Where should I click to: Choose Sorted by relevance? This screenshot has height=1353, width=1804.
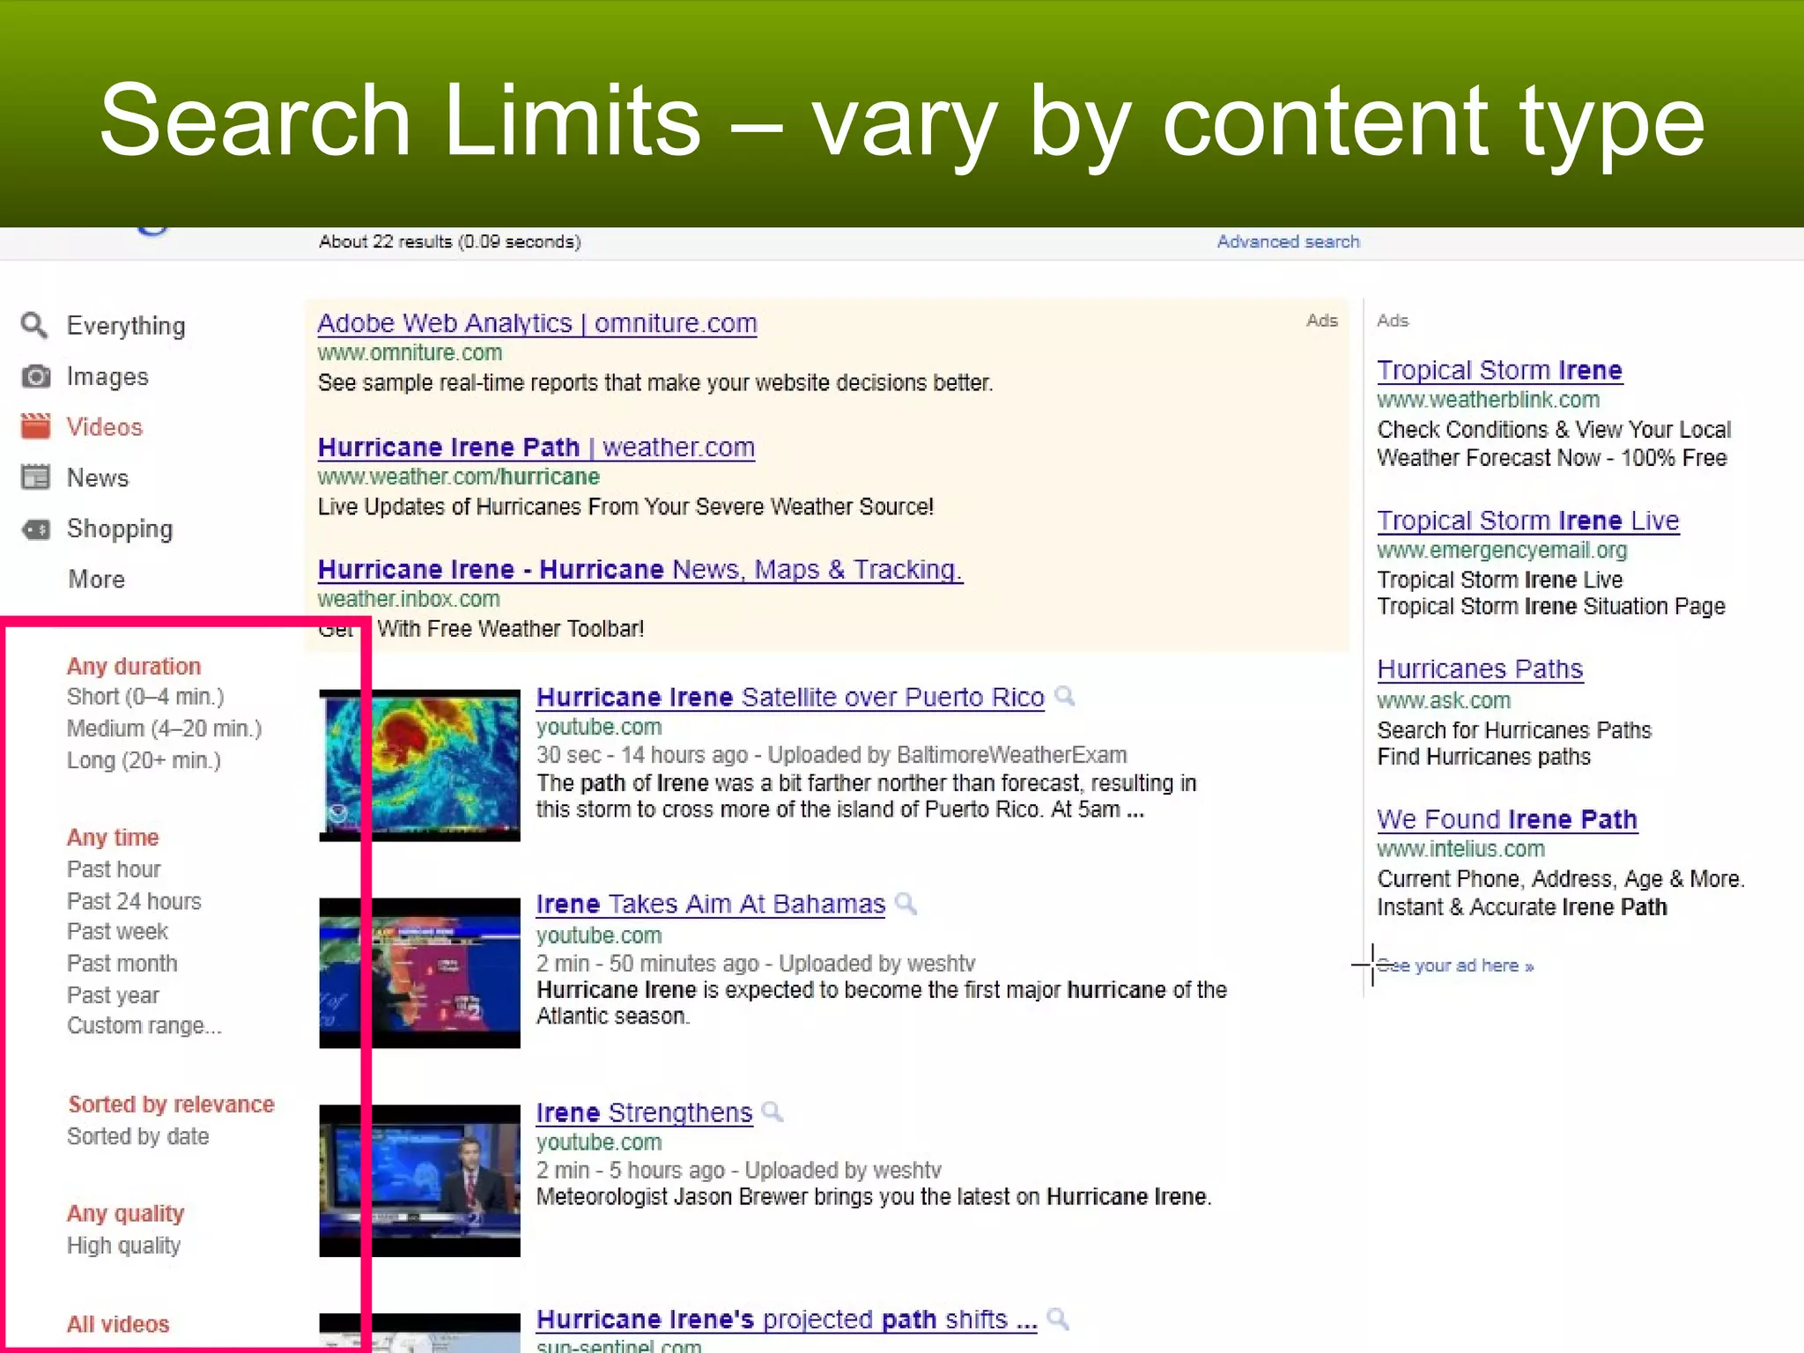[x=172, y=1105]
